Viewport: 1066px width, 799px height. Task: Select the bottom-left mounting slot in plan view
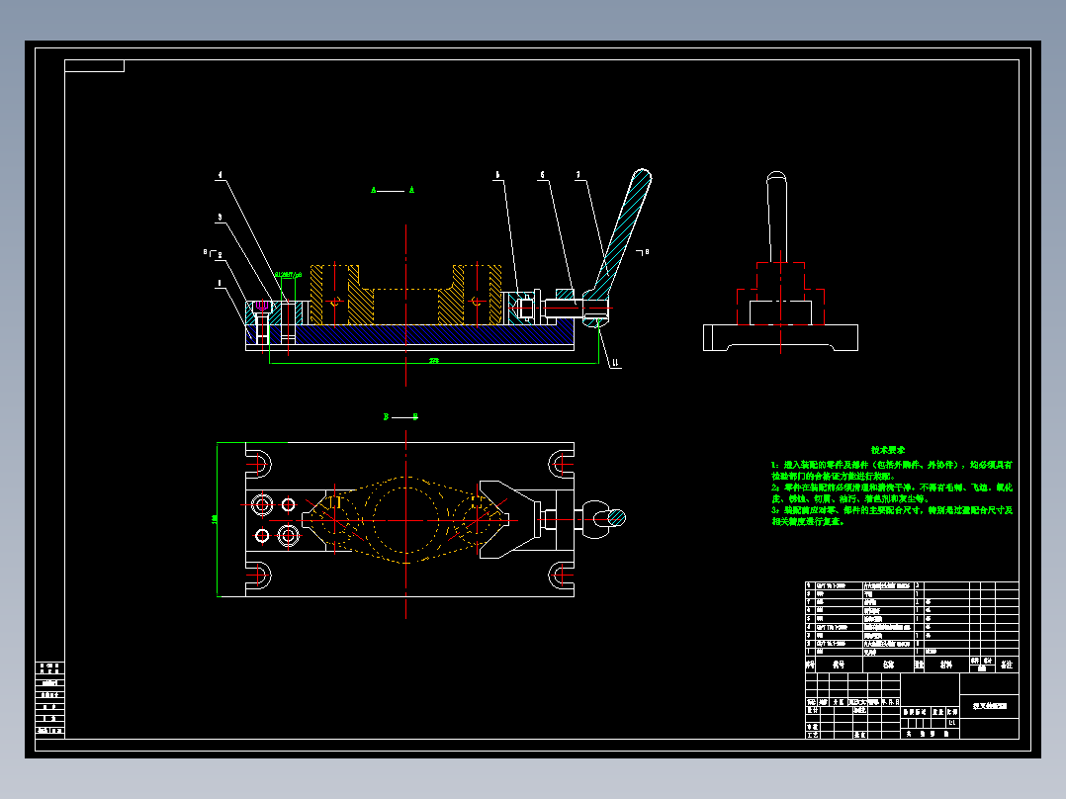click(258, 576)
